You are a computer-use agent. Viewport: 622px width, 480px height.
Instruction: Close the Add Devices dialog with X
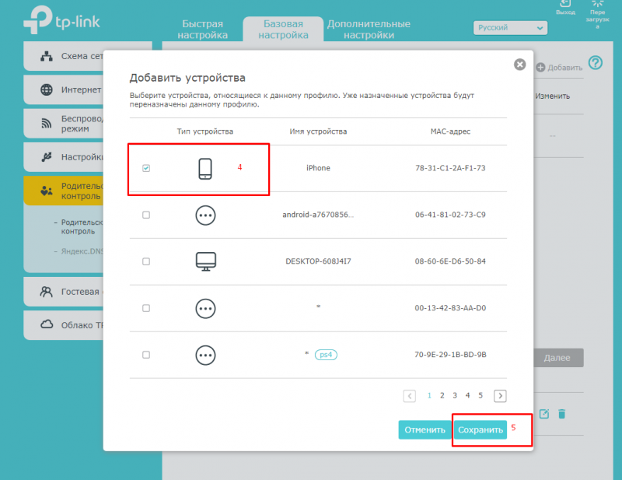pos(520,65)
